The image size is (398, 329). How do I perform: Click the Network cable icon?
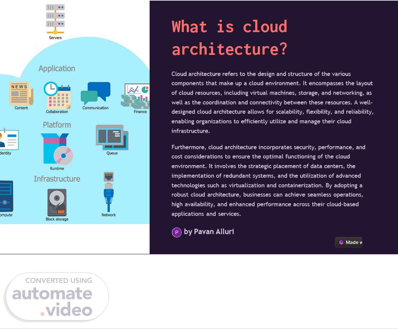point(108,192)
